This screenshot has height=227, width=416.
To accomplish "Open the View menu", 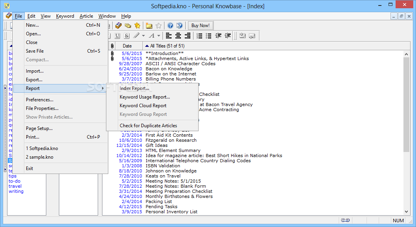I will click(x=46, y=16).
